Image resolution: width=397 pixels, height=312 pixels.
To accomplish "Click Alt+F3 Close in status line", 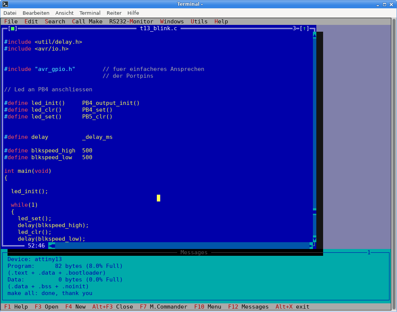I will coord(113,307).
